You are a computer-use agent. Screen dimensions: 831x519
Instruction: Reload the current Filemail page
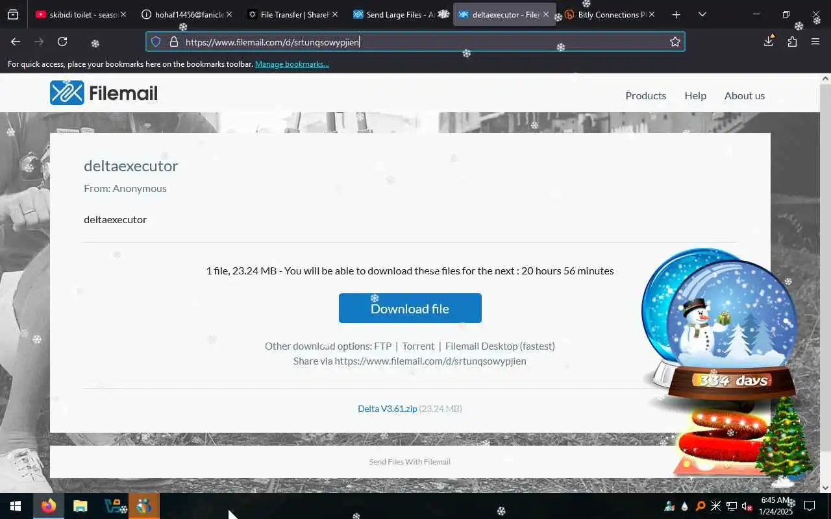tap(62, 42)
